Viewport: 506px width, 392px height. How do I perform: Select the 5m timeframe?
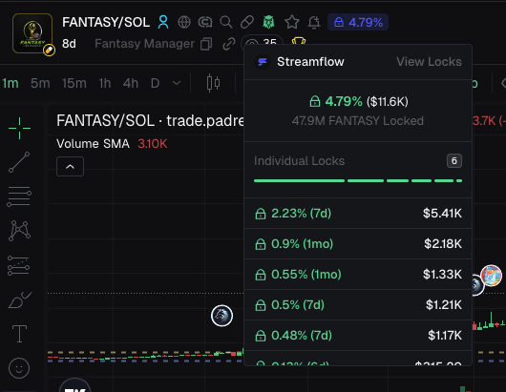tap(40, 84)
